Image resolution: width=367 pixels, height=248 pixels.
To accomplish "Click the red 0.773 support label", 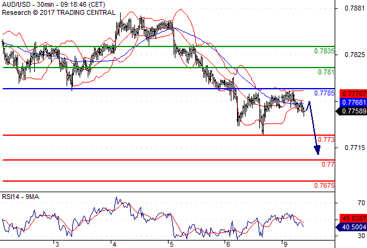I will pyautogui.click(x=326, y=139).
